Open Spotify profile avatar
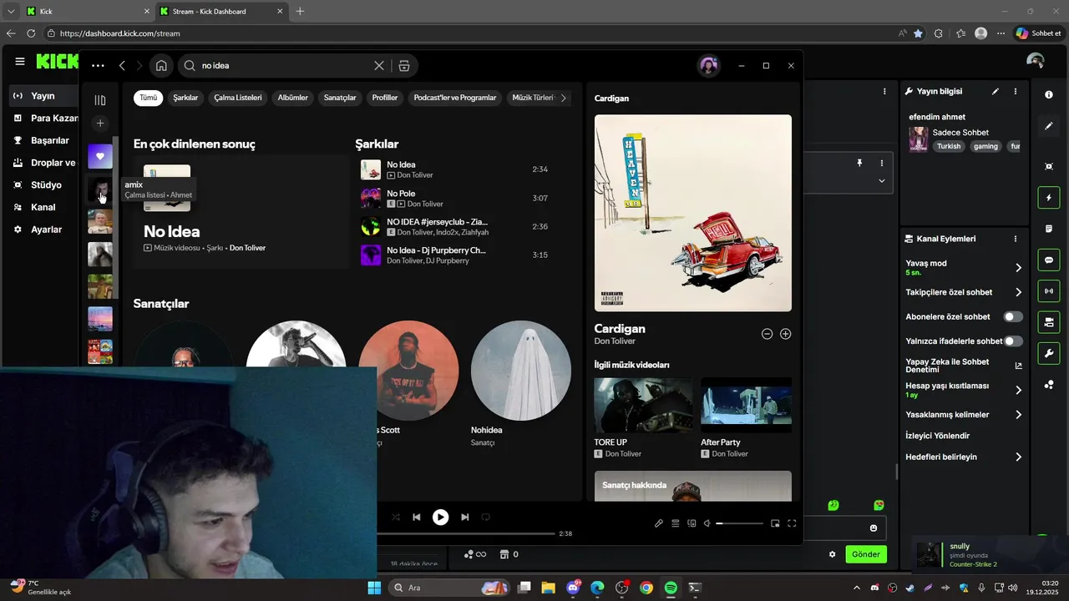This screenshot has height=601, width=1069. (708, 66)
